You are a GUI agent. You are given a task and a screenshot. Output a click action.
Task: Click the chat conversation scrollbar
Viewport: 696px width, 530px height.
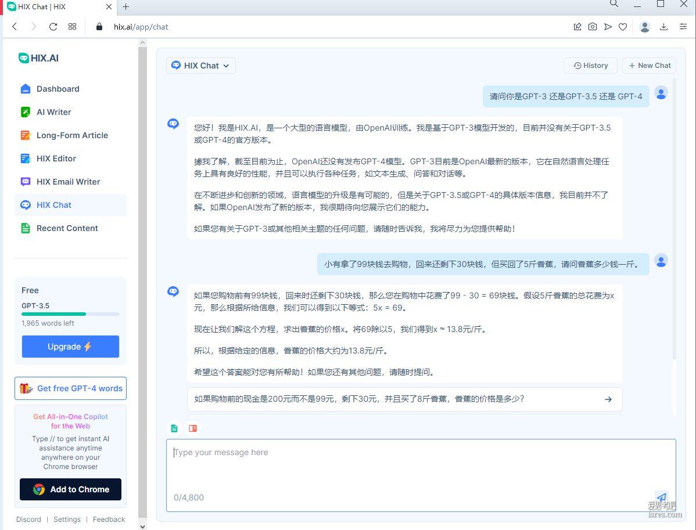675,219
